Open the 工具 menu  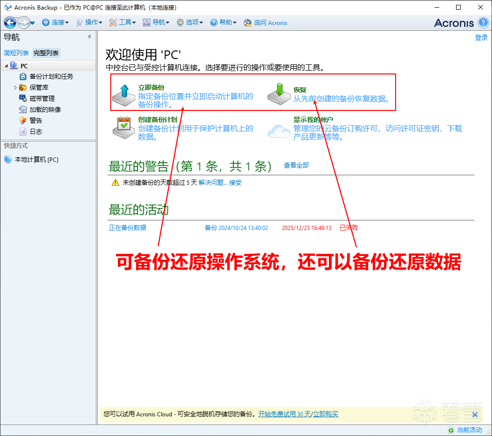pos(122,23)
